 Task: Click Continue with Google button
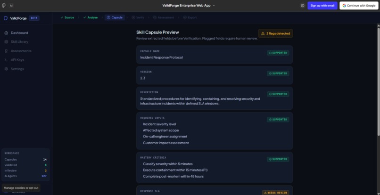click(x=359, y=6)
